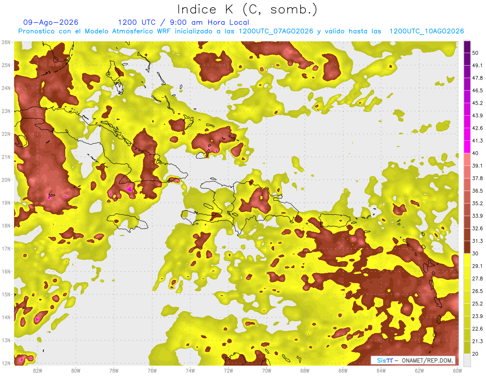
Task: Click the '70W' longitude label
Action: click(x=266, y=371)
